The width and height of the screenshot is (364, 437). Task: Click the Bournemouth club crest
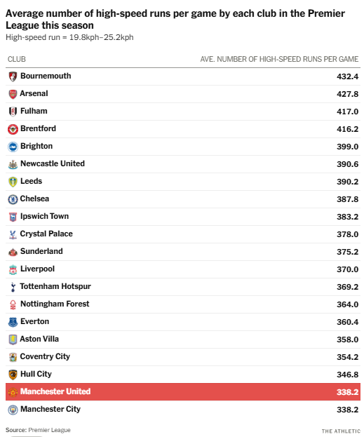[13, 76]
